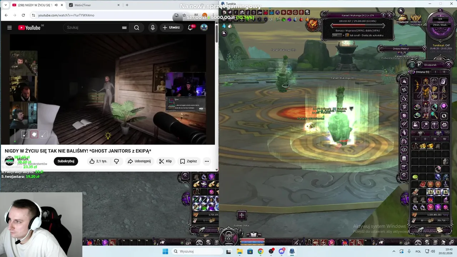
Task: Open the three-dot more actions menu
Action: coord(207,161)
